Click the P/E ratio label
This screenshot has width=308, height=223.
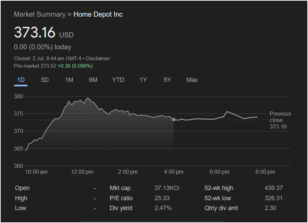121,198
